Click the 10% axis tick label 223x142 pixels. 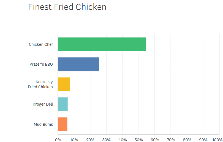74,140
